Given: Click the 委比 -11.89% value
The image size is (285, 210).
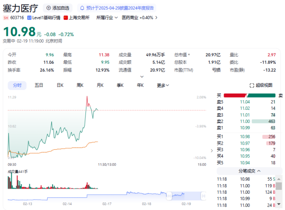Looking at the screenshot, I should coord(268,62).
